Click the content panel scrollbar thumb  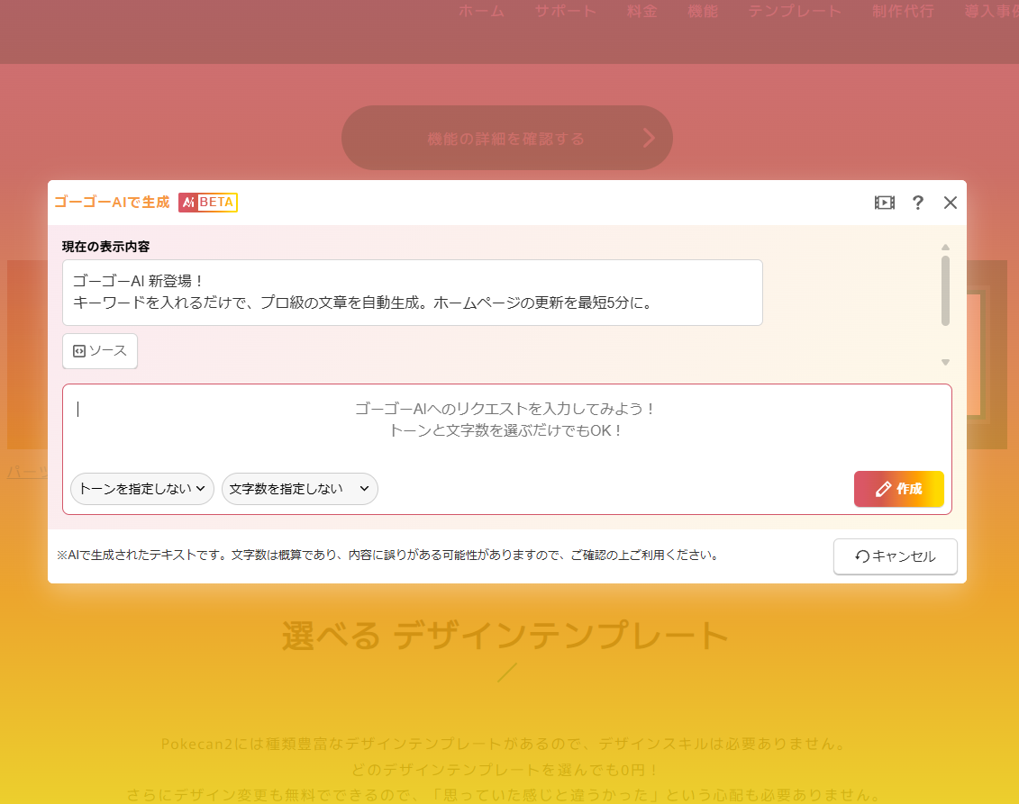pos(945,290)
